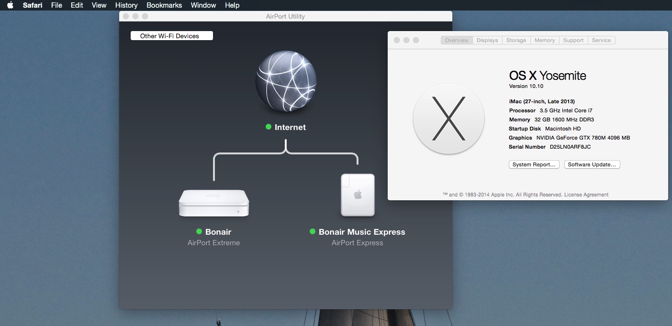The image size is (672, 326).
Task: Click the OS X Yosemite logo
Action: tap(448, 118)
